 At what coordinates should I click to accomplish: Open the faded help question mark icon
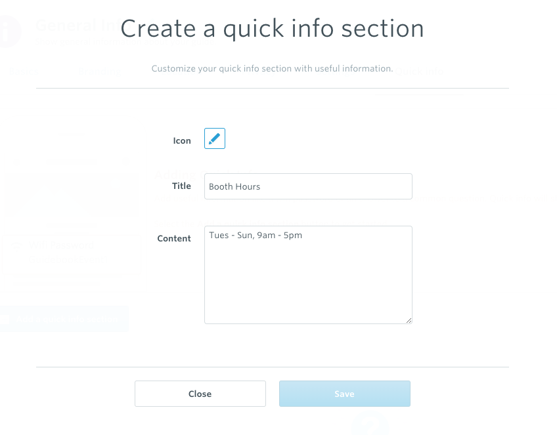pyautogui.click(x=370, y=424)
